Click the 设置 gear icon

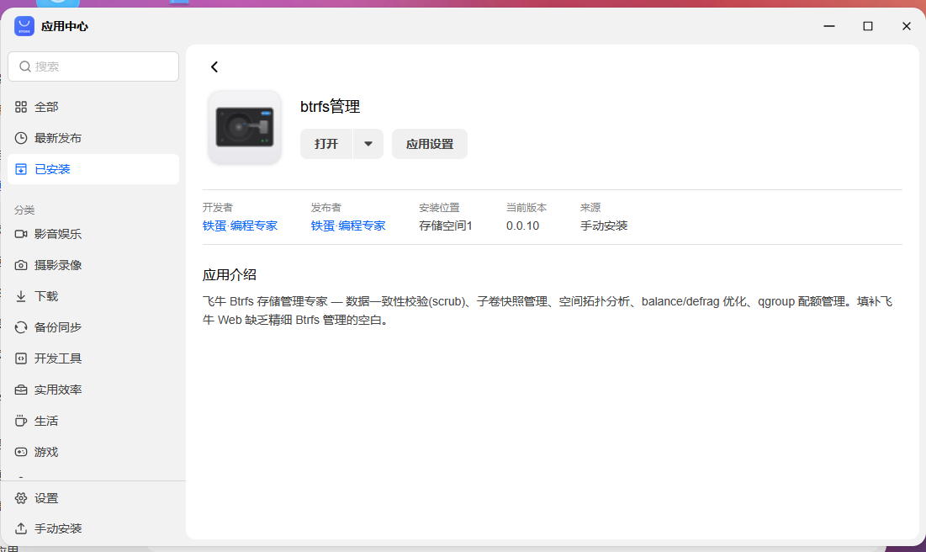pyautogui.click(x=21, y=498)
